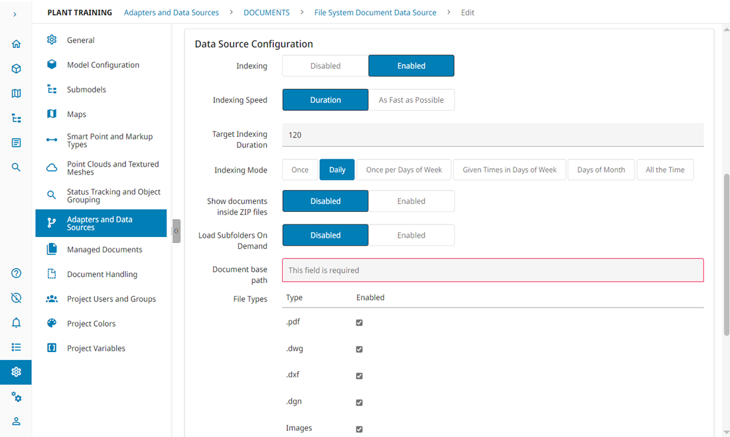Expand the left navigation rail chevron
The image size is (730, 437).
[15, 15]
